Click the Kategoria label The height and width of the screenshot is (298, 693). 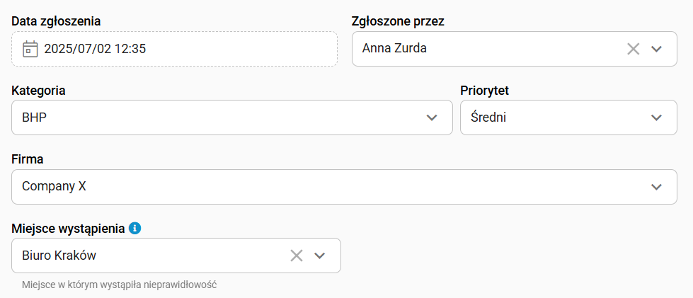(38, 91)
